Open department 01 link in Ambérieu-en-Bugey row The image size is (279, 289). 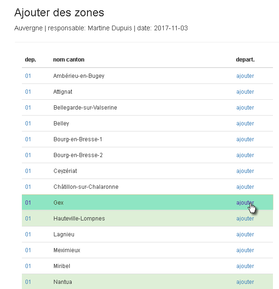pyautogui.click(x=28, y=76)
